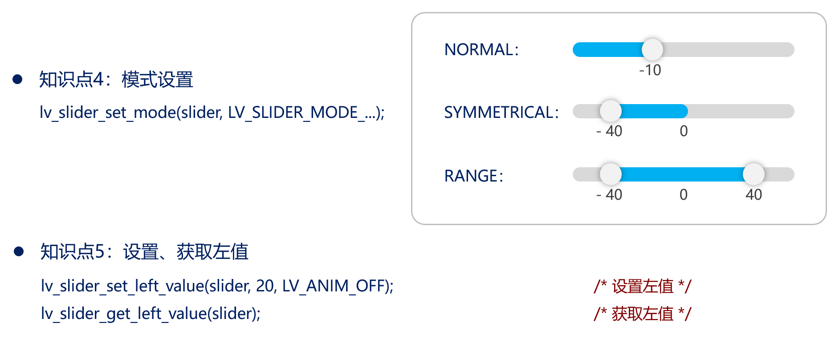Select the SYMMETRICAL: label text
835x343 pixels.
click(x=501, y=112)
